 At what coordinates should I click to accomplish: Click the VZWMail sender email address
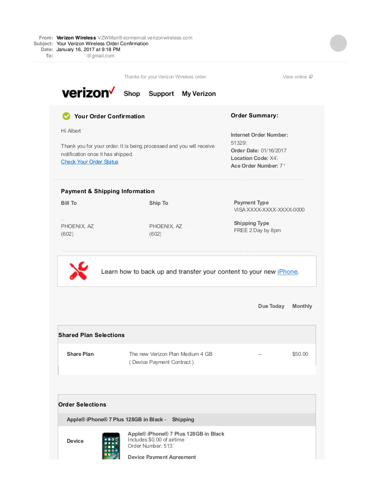[145, 38]
